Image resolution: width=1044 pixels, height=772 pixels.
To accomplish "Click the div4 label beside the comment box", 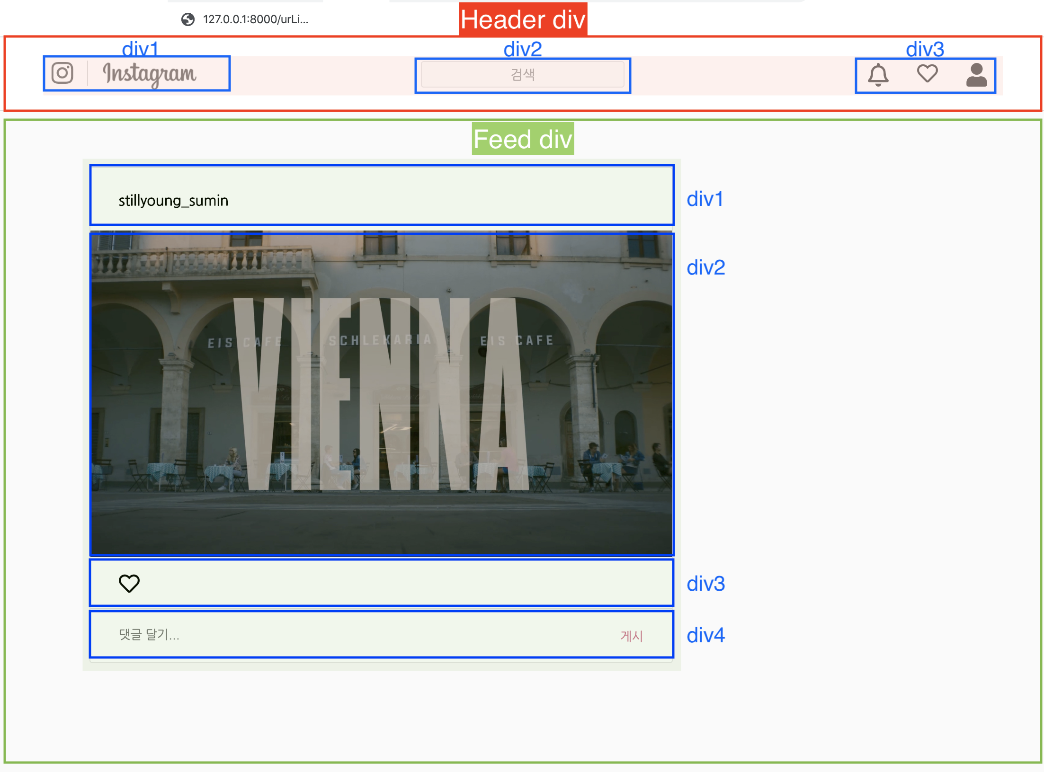I will click(x=705, y=635).
